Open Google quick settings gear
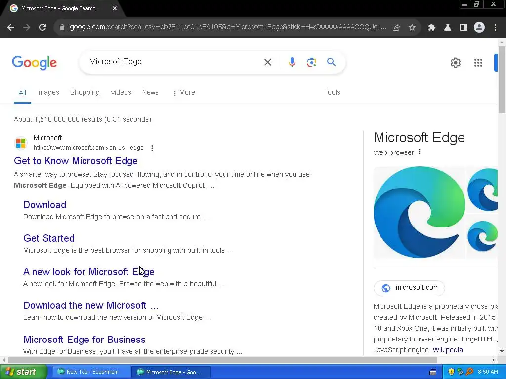 coord(455,63)
